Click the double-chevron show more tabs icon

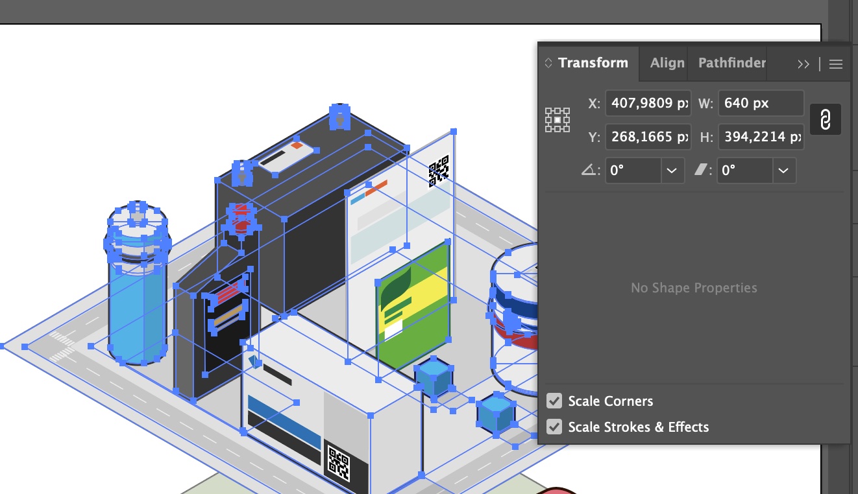803,64
